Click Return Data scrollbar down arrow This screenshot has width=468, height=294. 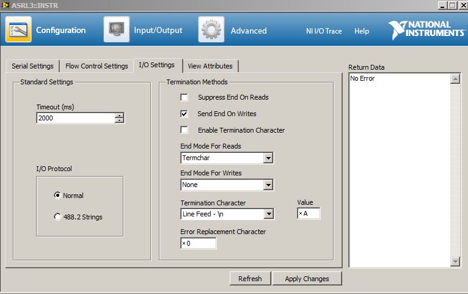pyautogui.click(x=455, y=262)
